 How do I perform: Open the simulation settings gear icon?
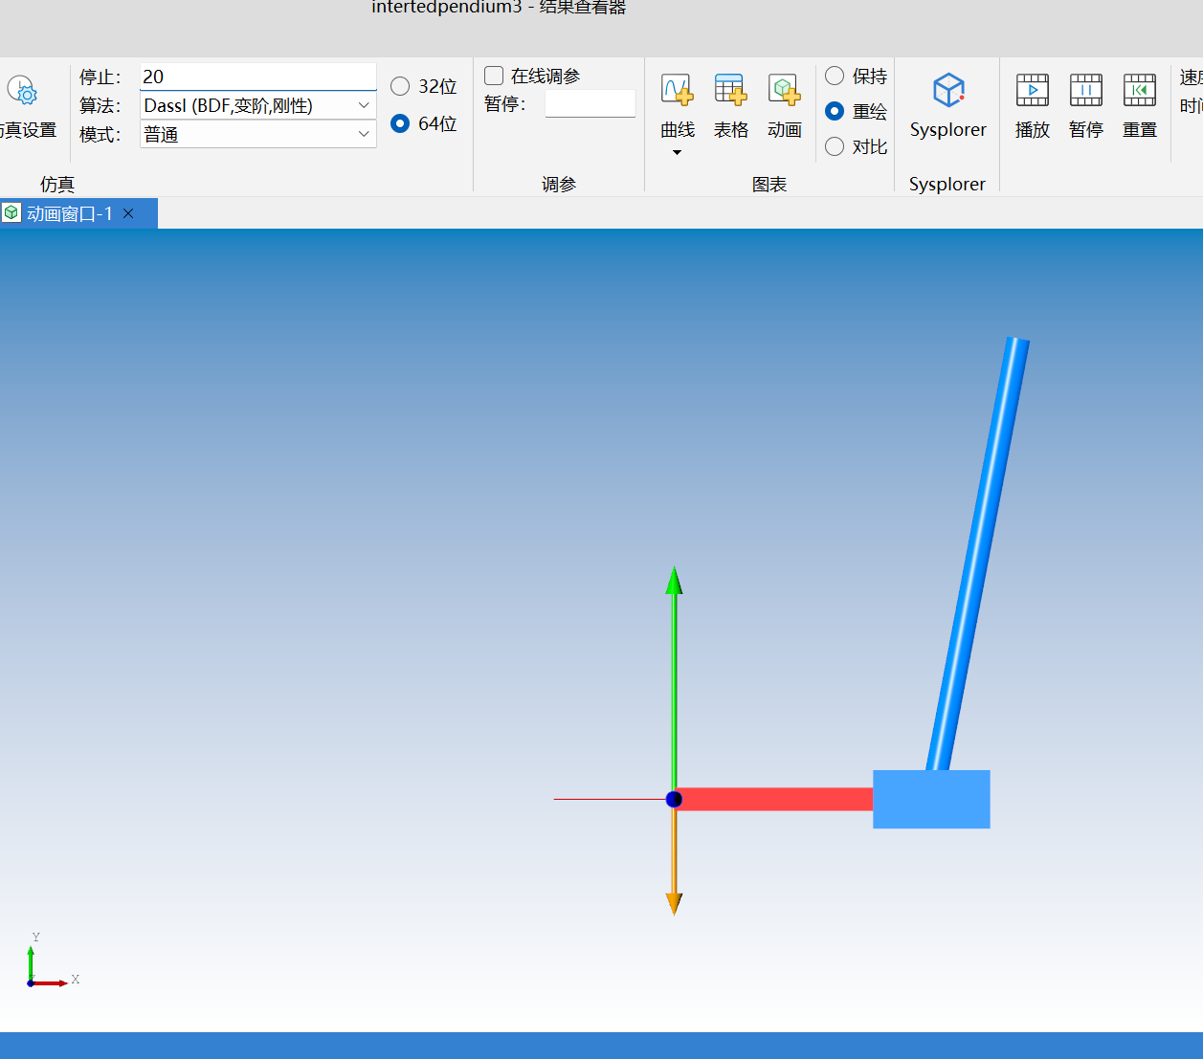(22, 91)
